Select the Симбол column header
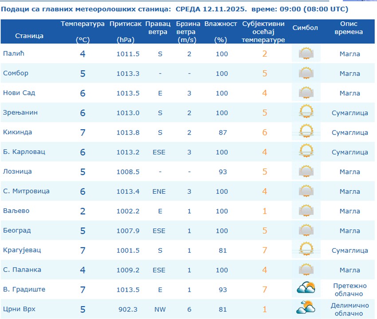Image resolution: width=377 pixels, height=319 pixels. pos(304,27)
